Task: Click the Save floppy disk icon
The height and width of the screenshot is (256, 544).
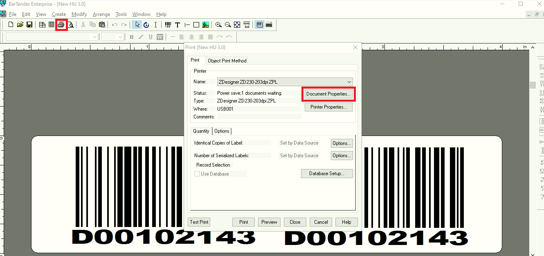Action: click(x=29, y=25)
